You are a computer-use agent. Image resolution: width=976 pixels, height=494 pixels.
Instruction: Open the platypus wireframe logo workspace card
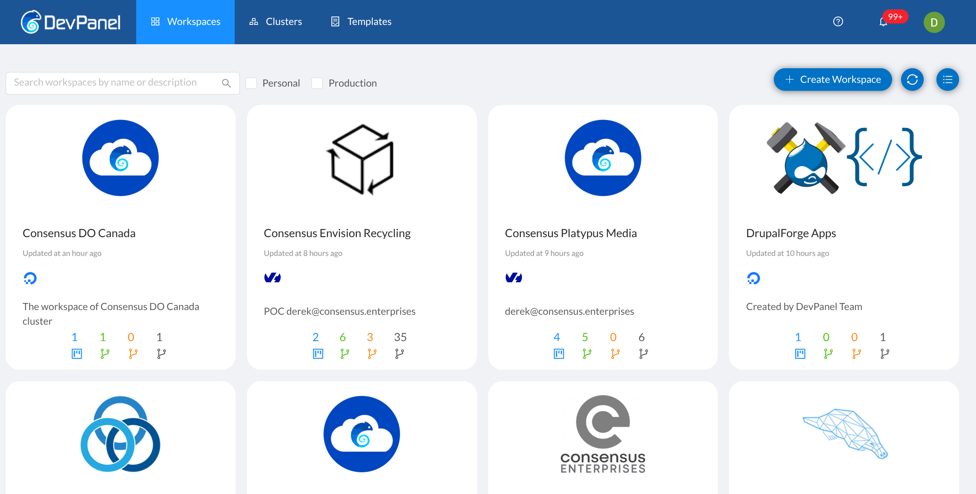coord(844,438)
